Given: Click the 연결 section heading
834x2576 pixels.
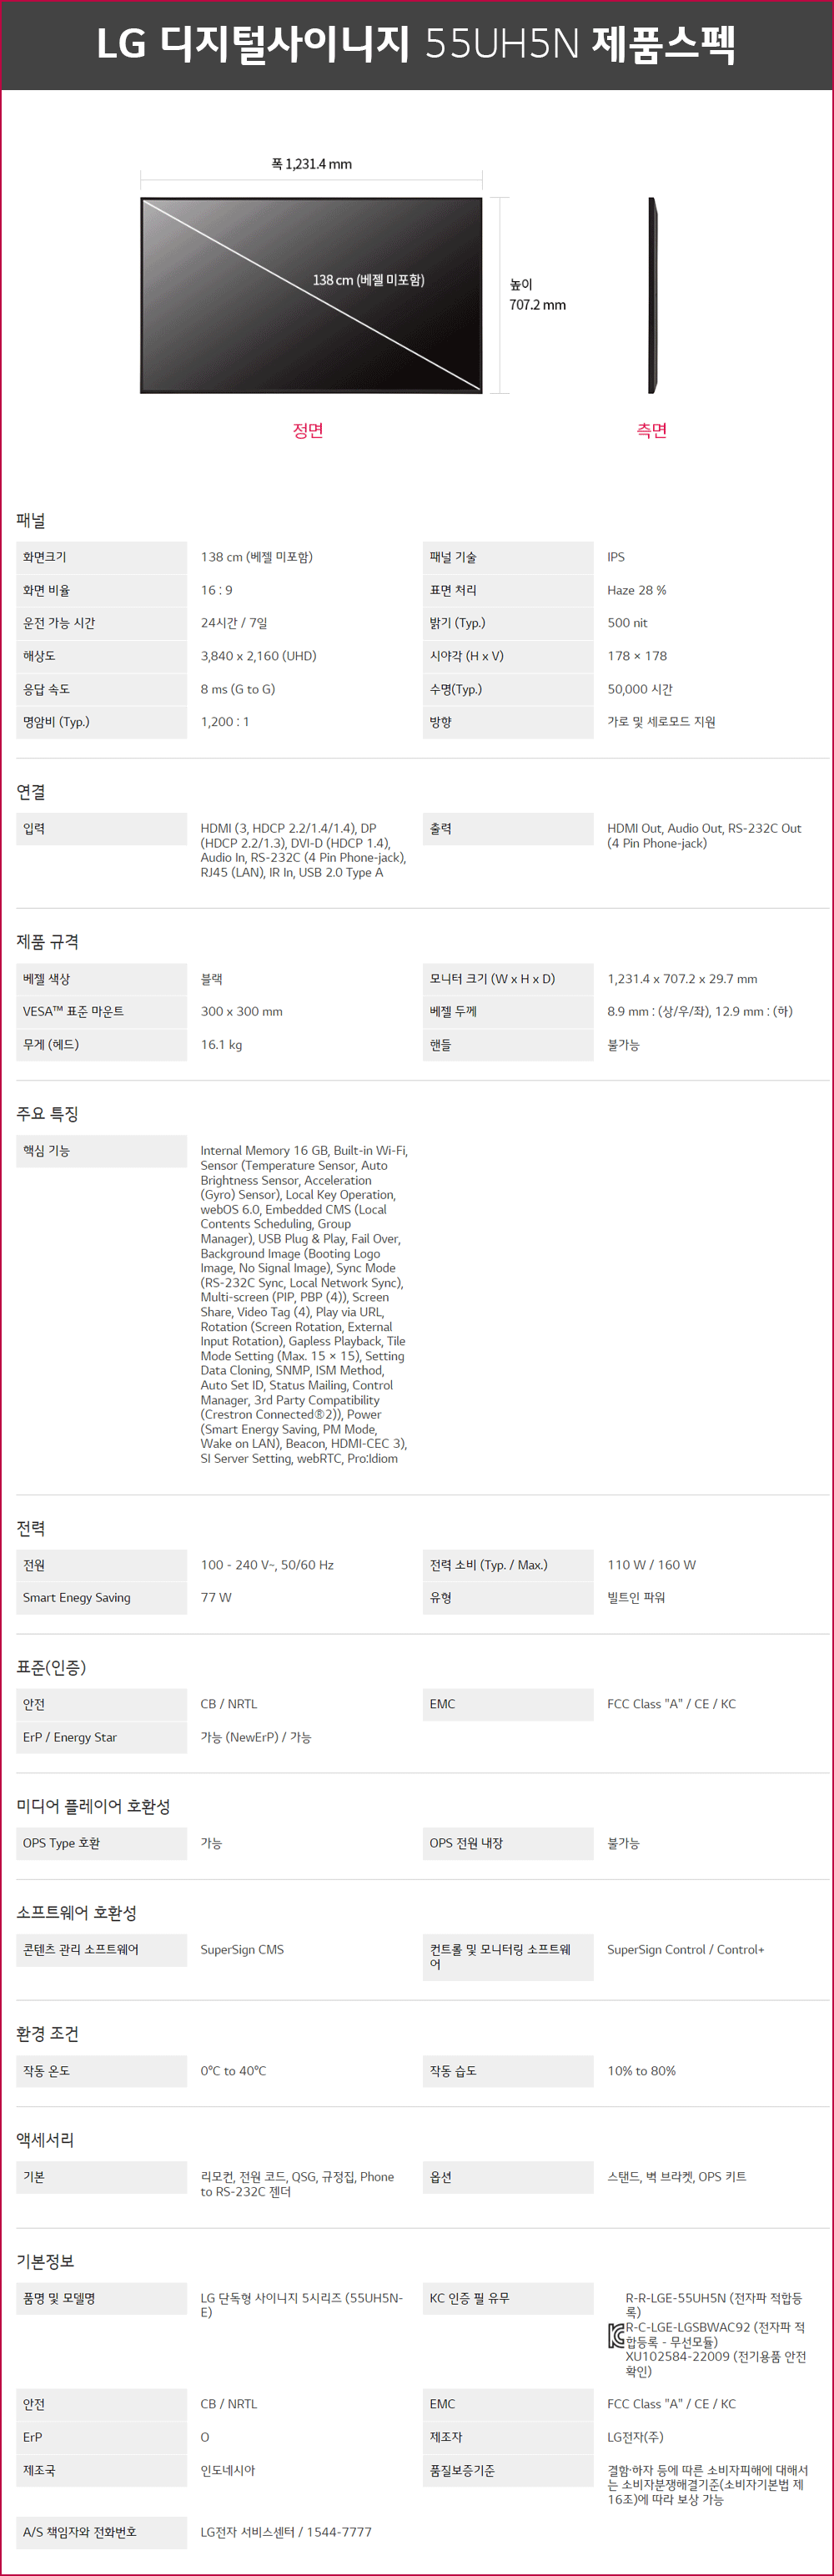Looking at the screenshot, I should click(x=31, y=792).
